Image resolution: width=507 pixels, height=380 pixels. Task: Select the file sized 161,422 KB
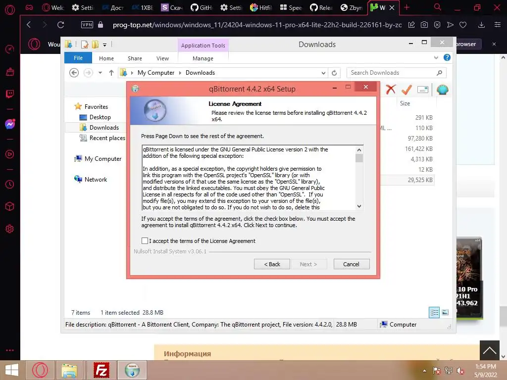click(x=419, y=149)
